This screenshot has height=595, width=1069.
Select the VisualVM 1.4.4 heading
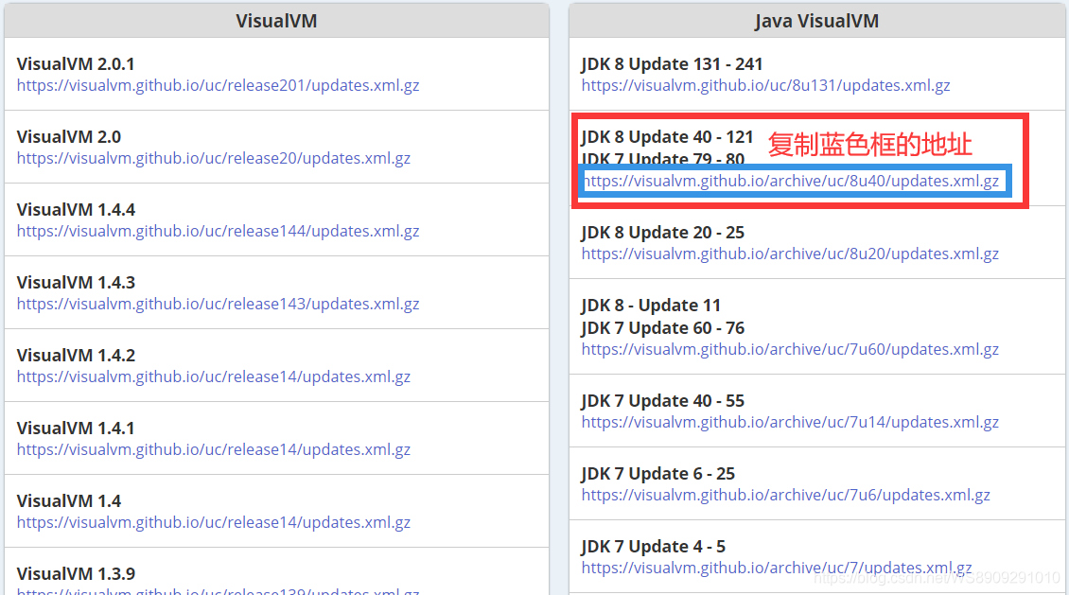(x=76, y=210)
